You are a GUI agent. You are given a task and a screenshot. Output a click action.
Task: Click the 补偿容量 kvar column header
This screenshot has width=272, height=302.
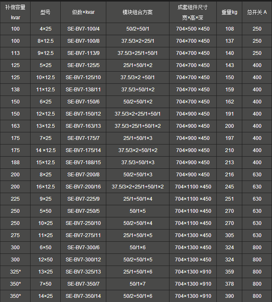click(15, 12)
